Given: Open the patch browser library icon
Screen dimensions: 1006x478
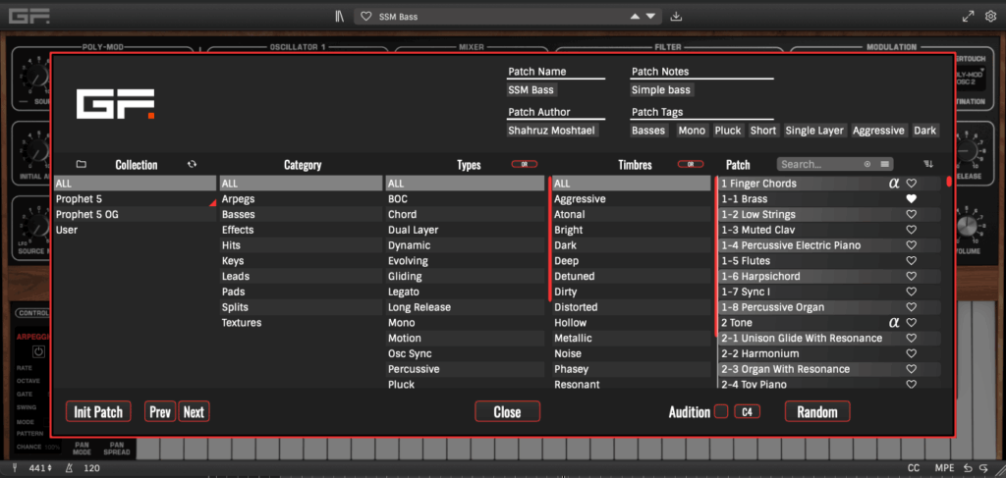Looking at the screenshot, I should click(339, 17).
